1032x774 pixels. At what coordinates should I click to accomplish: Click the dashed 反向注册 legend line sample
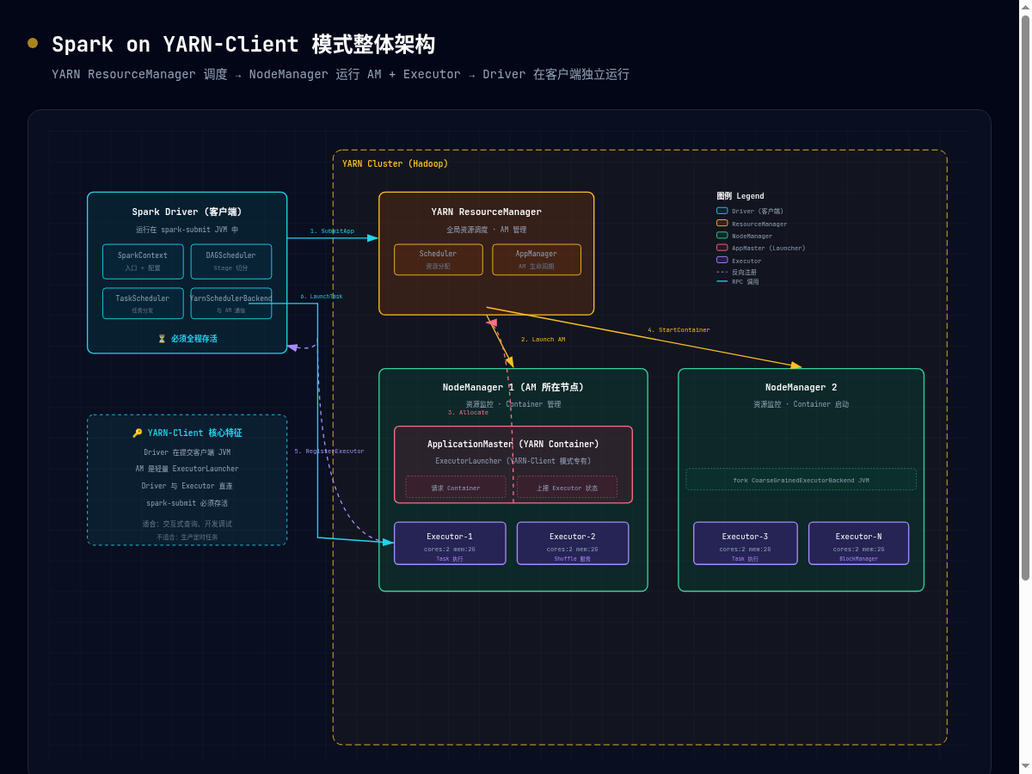coord(722,272)
